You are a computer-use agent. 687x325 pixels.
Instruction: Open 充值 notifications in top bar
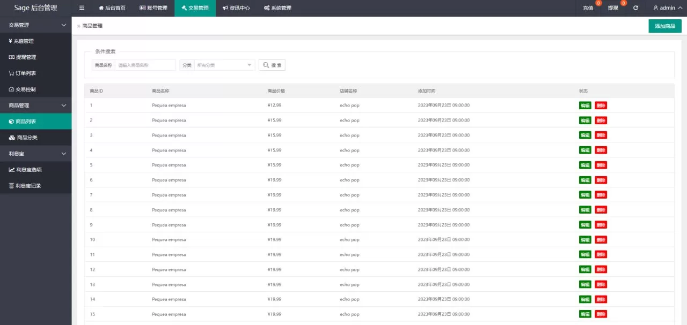(588, 8)
